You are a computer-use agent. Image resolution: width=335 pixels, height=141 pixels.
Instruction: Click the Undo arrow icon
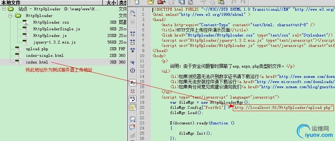tap(234, 2)
